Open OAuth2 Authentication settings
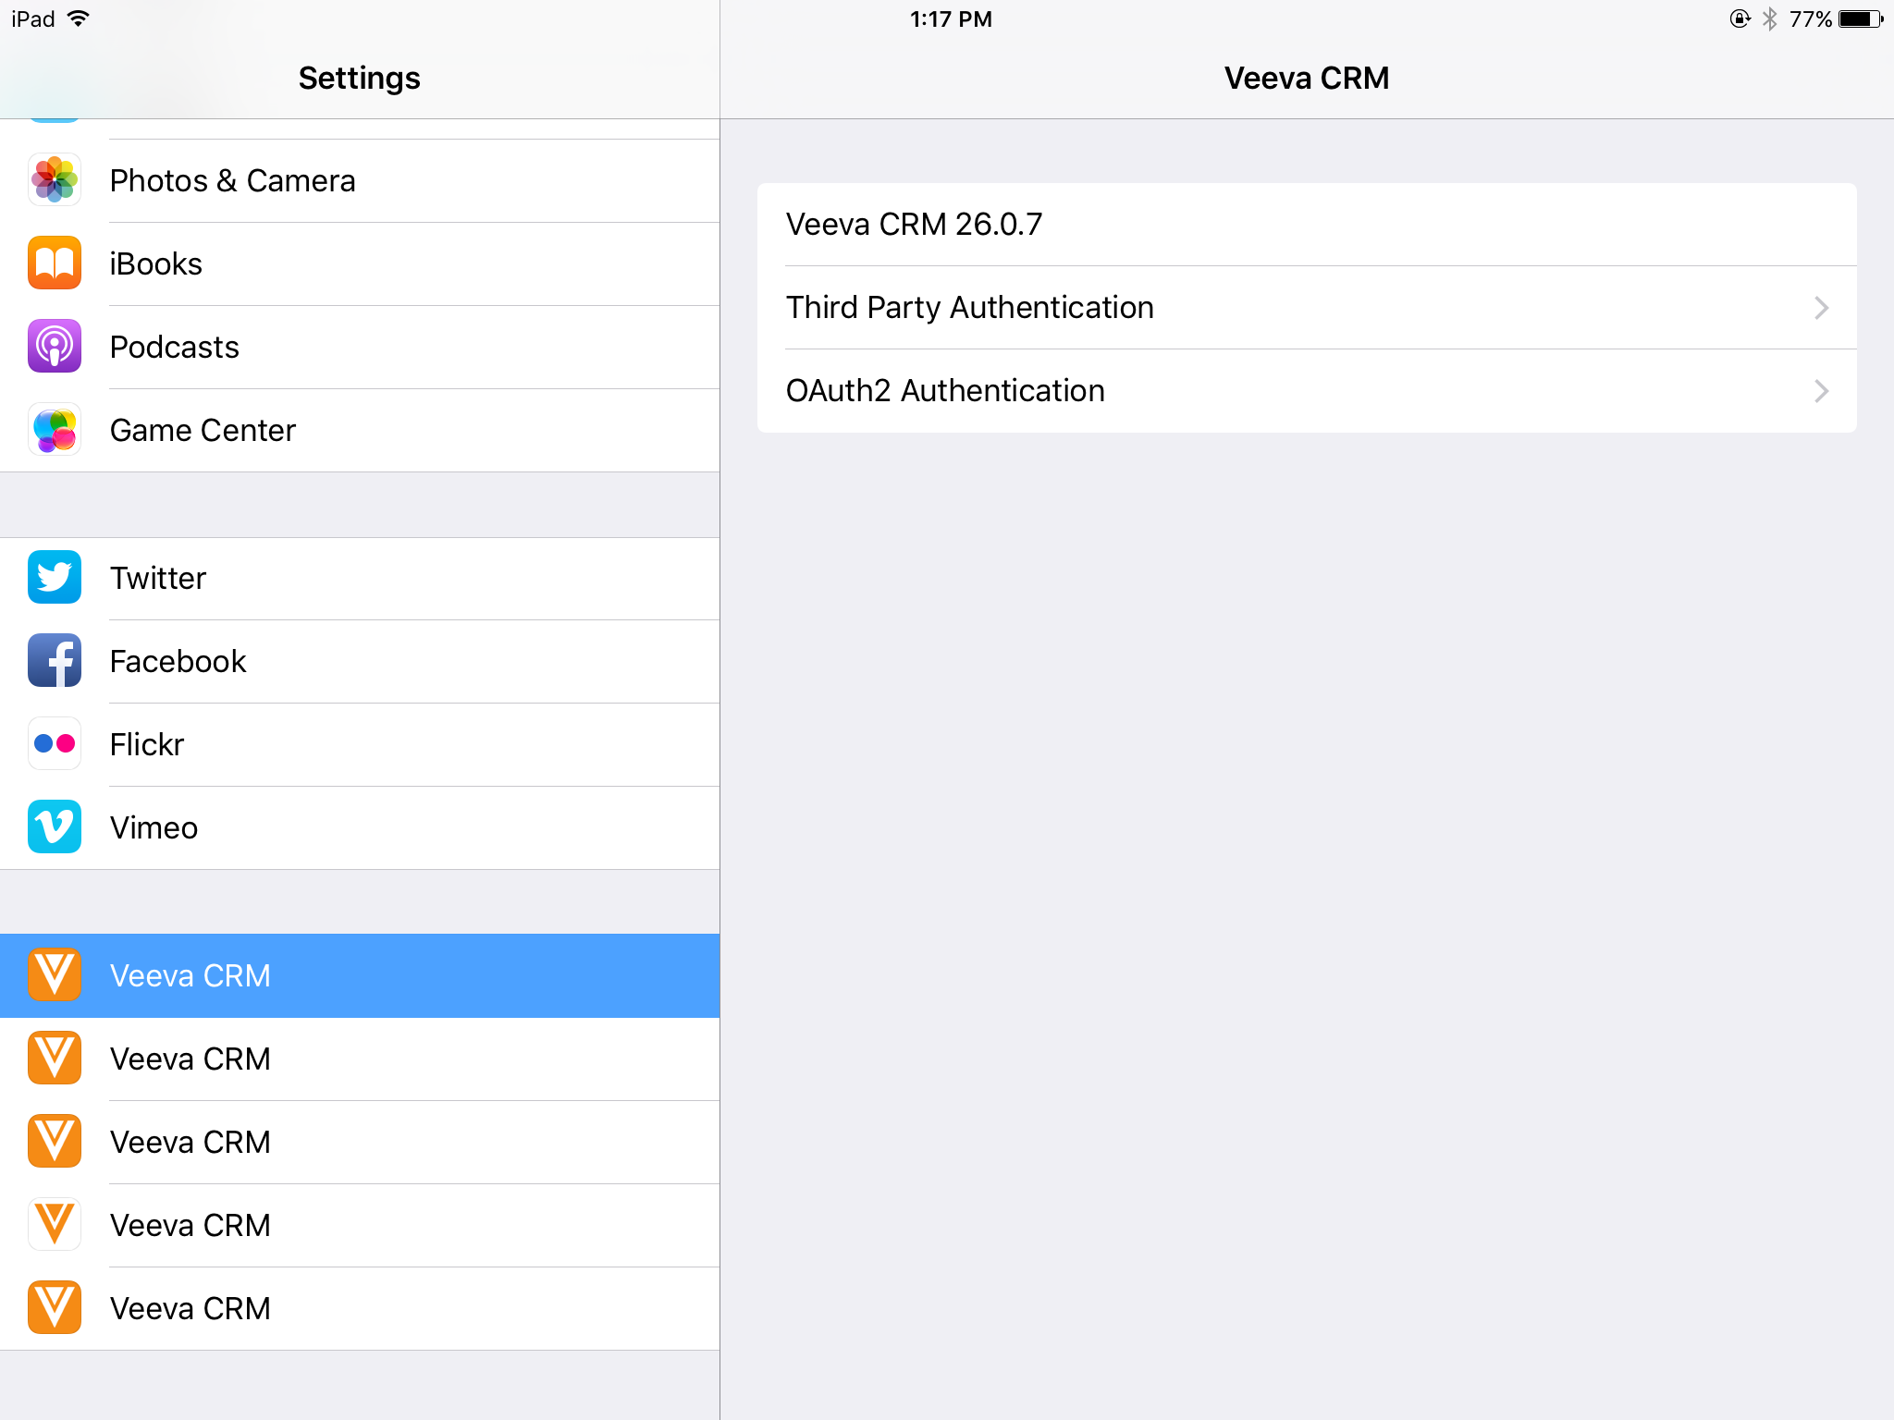This screenshot has width=1894, height=1420. pyautogui.click(x=945, y=391)
